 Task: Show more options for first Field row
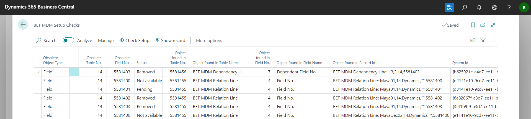(74, 72)
